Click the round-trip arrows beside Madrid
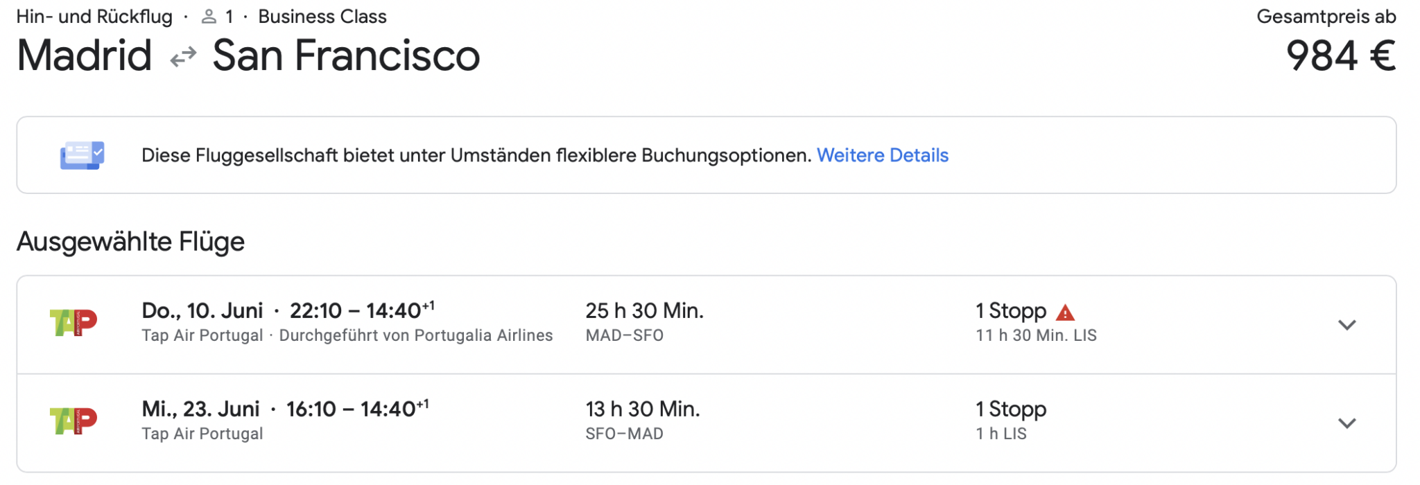Screen dimensions: 1420x485 point(183,57)
